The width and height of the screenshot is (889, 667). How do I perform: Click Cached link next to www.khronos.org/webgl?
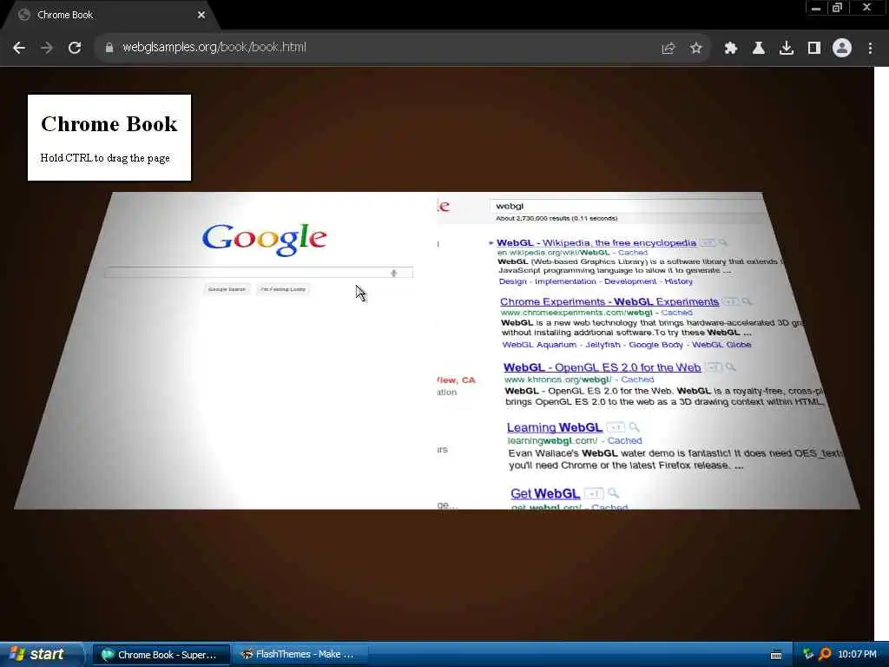click(637, 380)
